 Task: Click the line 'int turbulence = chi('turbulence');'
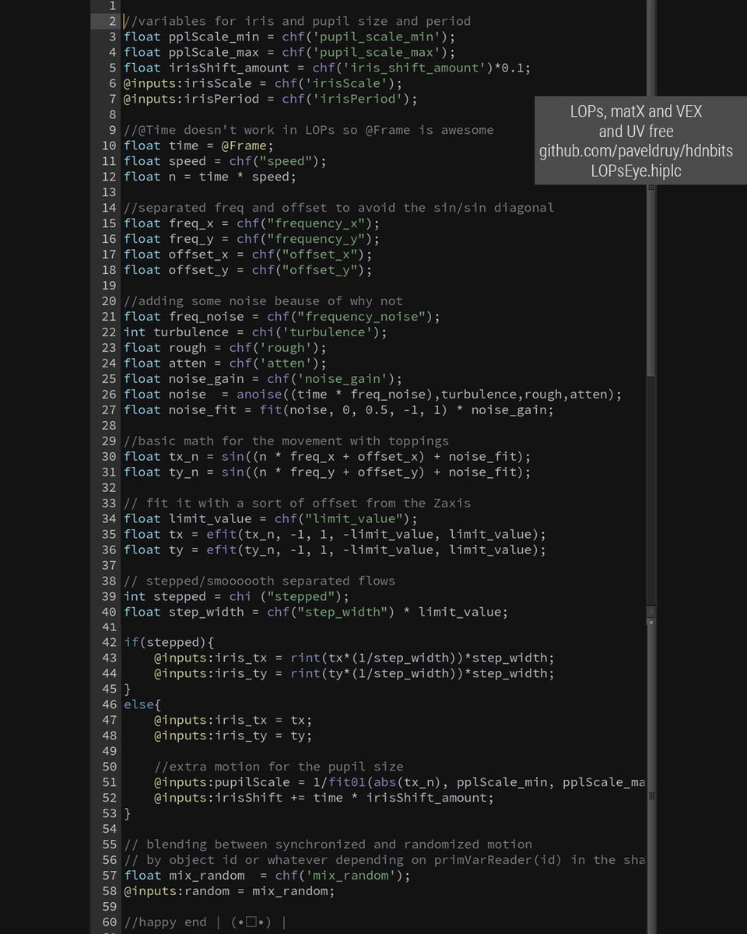click(255, 332)
